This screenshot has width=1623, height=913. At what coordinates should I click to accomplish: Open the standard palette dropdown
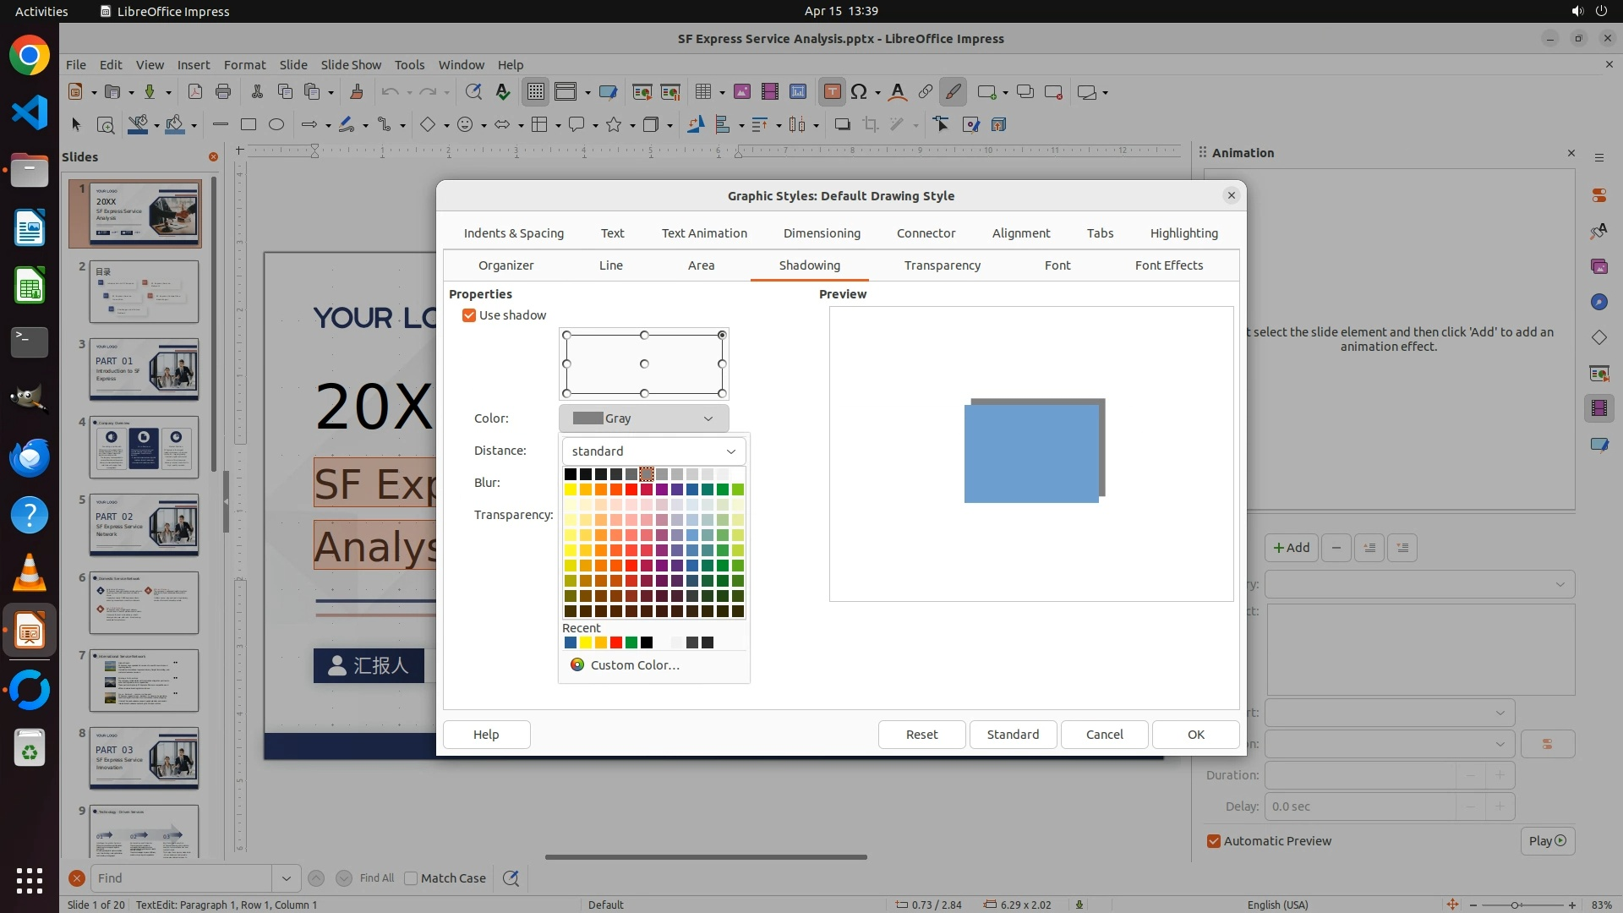tap(653, 451)
